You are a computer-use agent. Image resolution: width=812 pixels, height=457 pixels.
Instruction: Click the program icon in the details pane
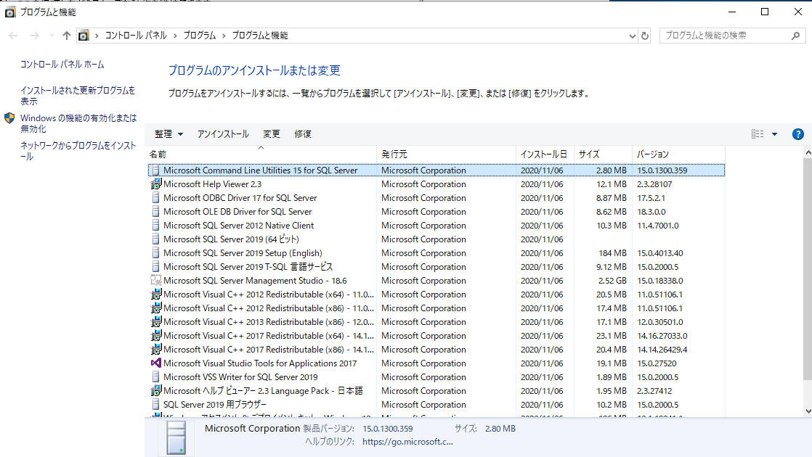pos(174,436)
